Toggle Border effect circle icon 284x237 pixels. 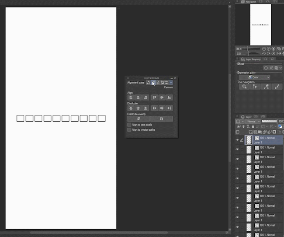coord(266,68)
